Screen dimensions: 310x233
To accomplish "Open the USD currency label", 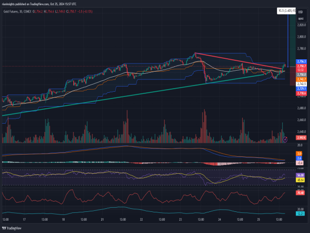I will (x=300, y=12).
